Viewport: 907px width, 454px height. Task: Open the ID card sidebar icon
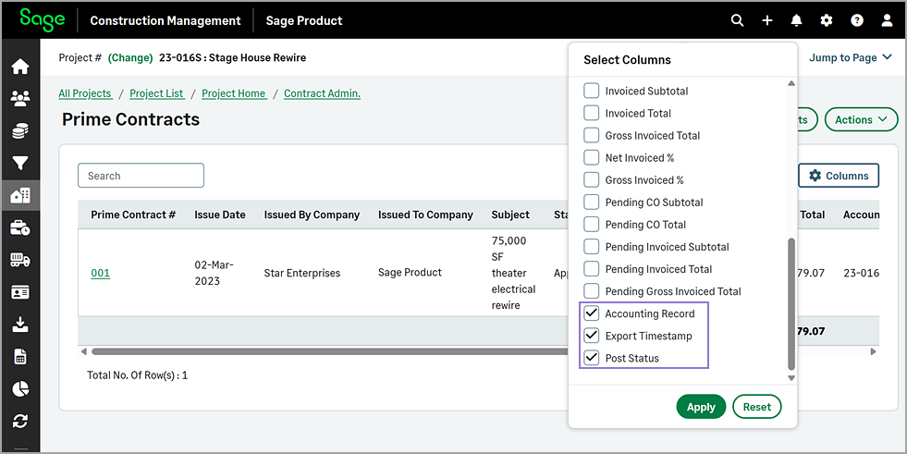[x=20, y=292]
